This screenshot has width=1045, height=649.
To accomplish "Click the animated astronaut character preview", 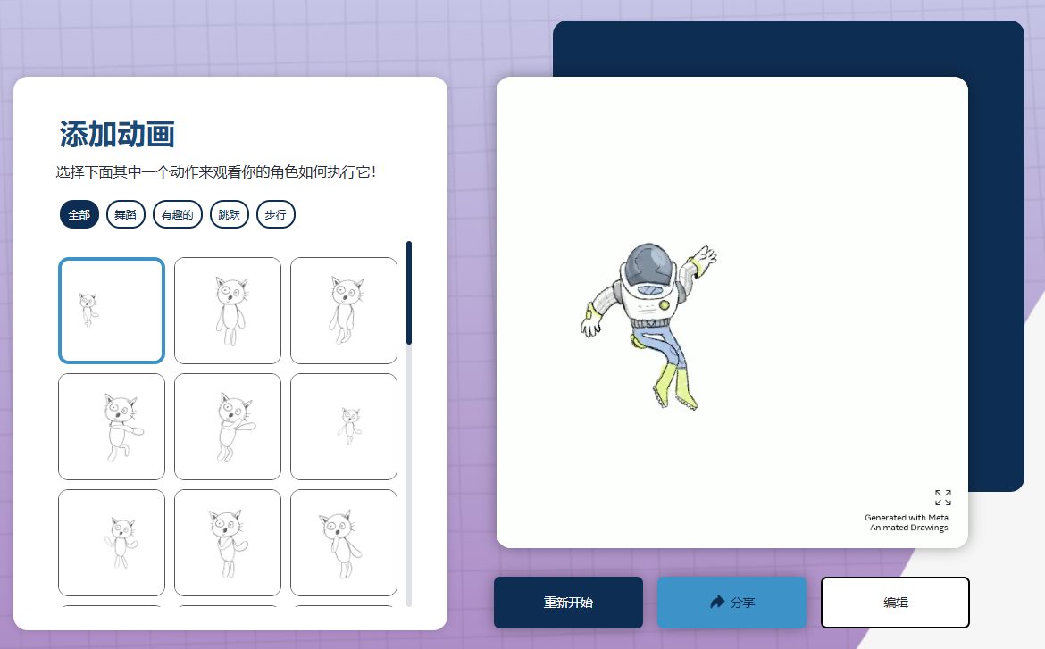I will pos(648,327).
